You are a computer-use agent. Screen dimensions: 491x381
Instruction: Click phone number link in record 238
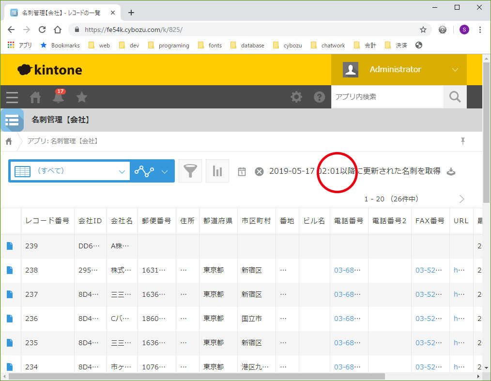point(347,270)
